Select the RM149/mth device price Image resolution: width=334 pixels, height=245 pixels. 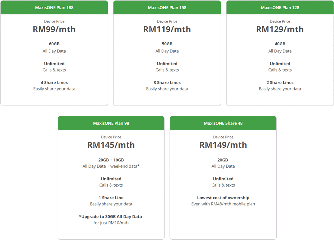[x=223, y=145]
